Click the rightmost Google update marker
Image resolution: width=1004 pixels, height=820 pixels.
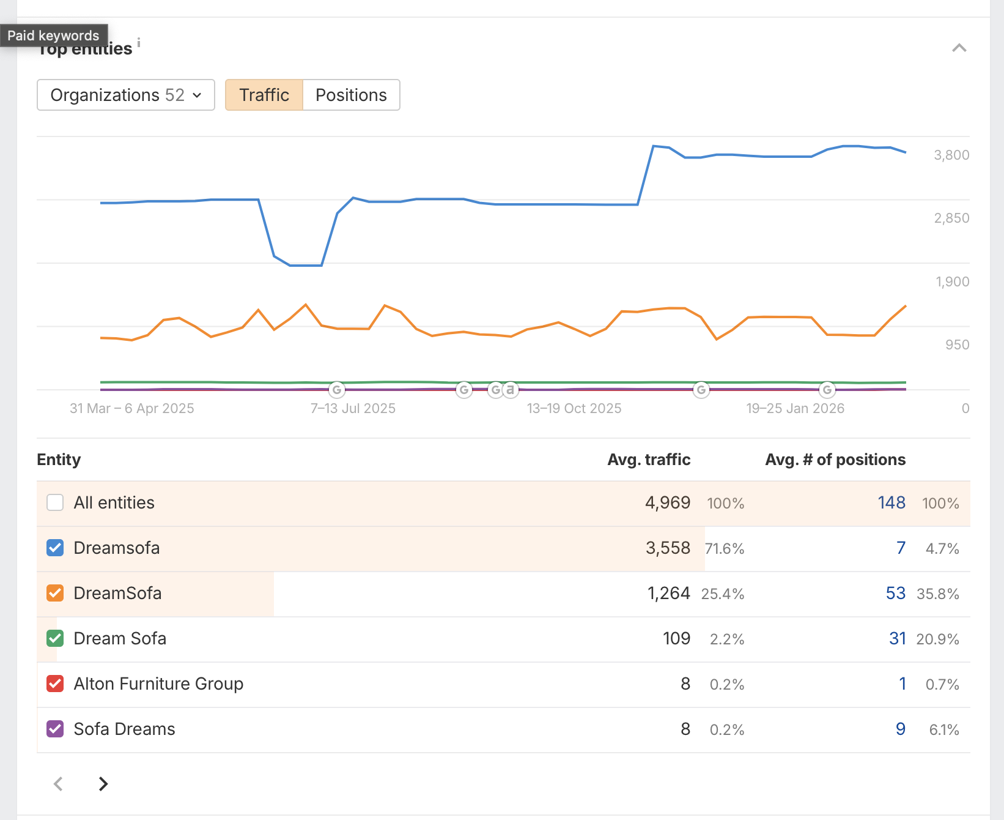[x=828, y=389]
